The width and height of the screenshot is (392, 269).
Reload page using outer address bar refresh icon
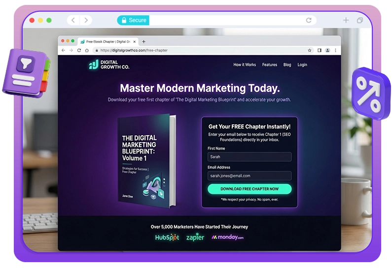tap(309, 20)
